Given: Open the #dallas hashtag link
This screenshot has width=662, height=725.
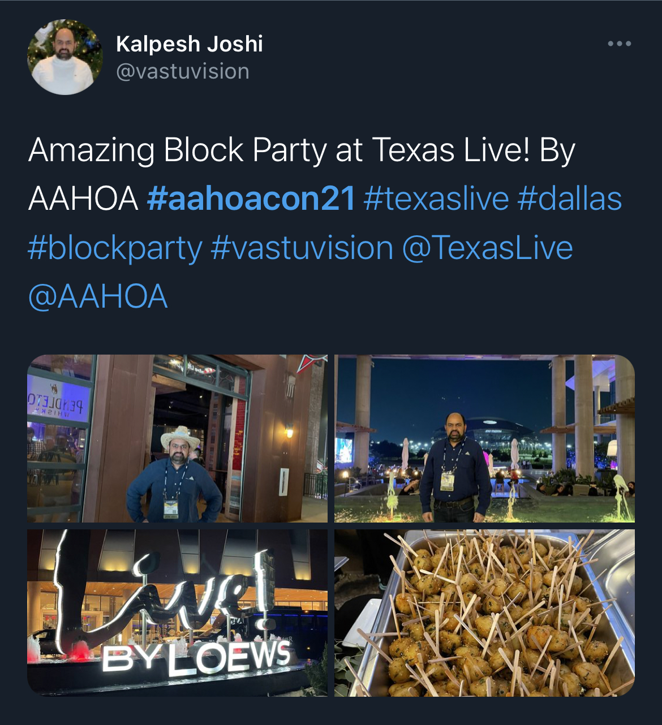Looking at the screenshot, I should 569,199.
